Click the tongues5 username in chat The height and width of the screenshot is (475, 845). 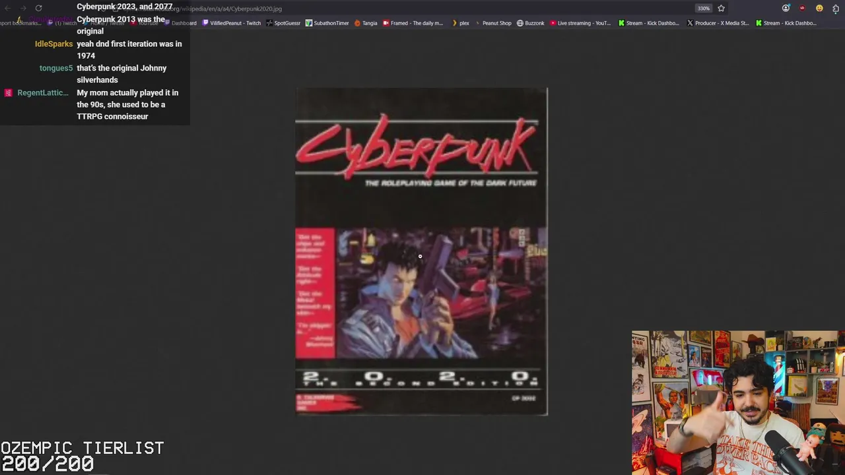pos(55,68)
